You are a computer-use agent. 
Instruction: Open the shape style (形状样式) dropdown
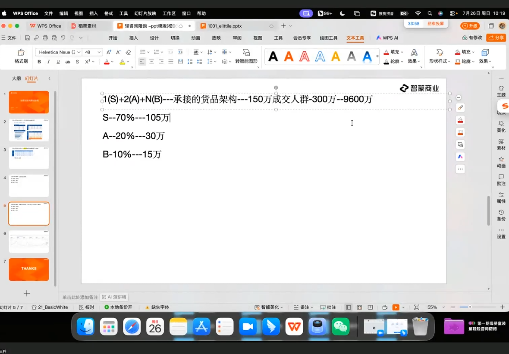440,56
